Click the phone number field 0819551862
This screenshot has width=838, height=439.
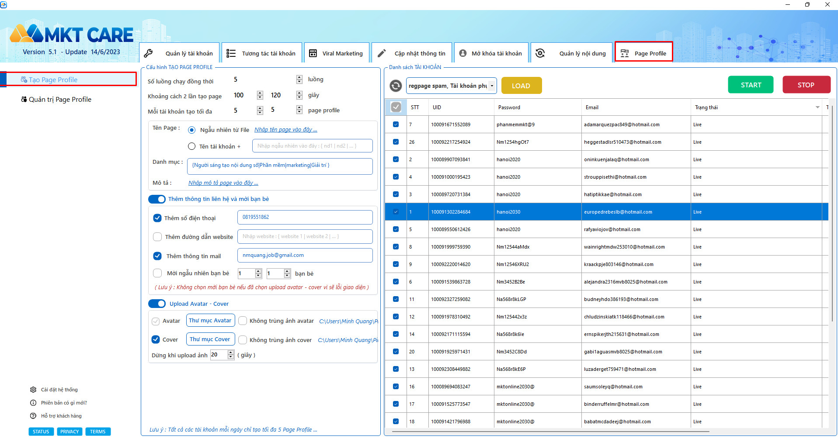tap(305, 217)
